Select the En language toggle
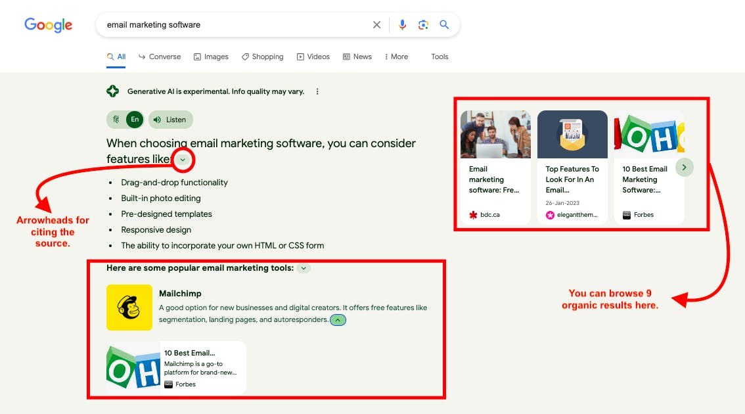 click(135, 120)
